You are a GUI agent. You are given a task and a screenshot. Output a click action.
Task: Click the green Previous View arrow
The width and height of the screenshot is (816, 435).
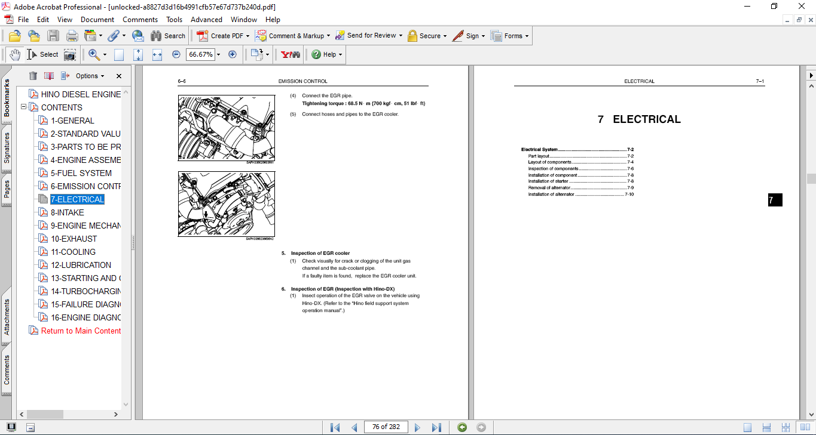[x=462, y=427]
